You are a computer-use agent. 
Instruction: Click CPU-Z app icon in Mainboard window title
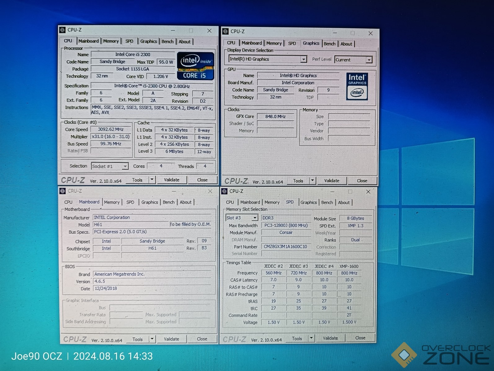(63, 191)
